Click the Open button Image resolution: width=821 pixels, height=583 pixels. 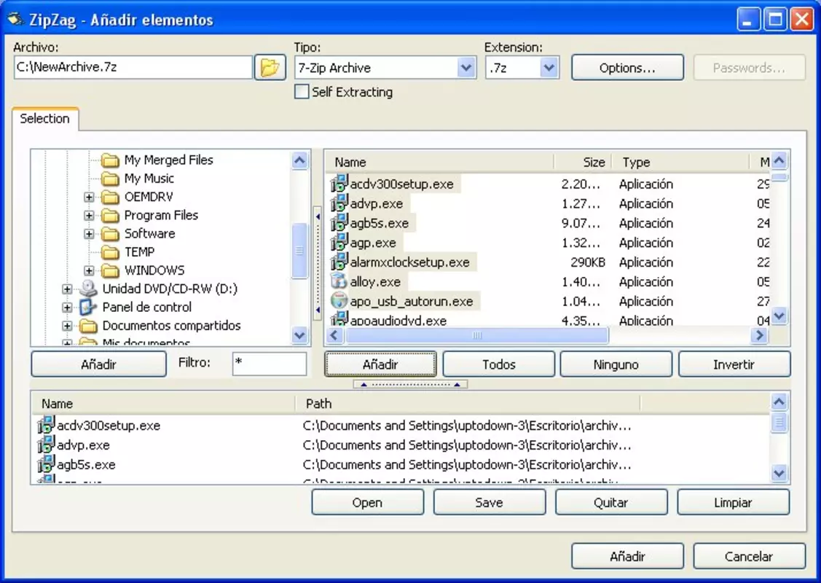(x=367, y=502)
